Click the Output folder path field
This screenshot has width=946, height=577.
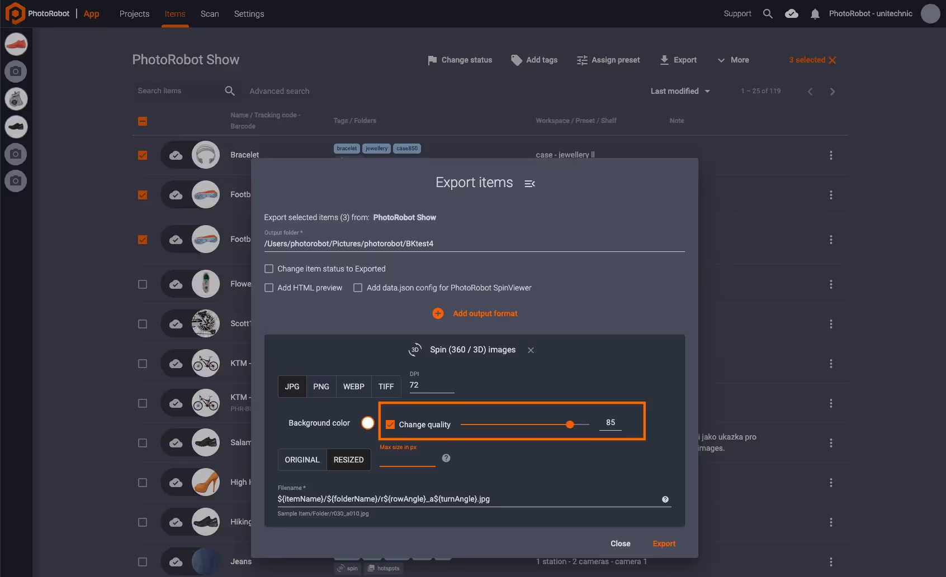pyautogui.click(x=474, y=244)
